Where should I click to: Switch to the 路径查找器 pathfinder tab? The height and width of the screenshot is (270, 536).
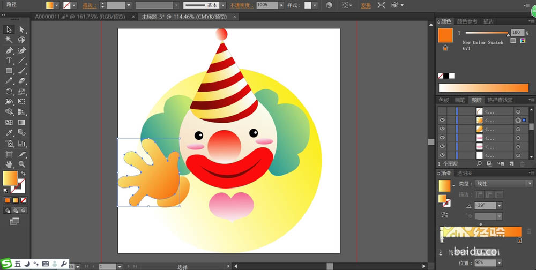pos(500,100)
